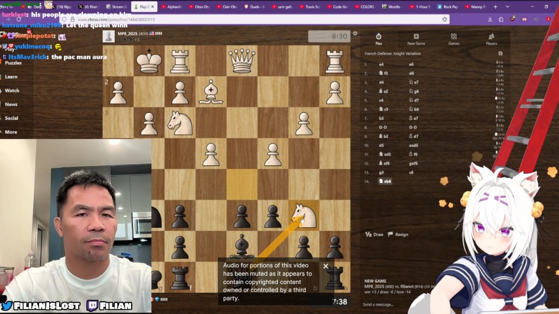Click the bottom clock showing 7:38

click(x=339, y=301)
